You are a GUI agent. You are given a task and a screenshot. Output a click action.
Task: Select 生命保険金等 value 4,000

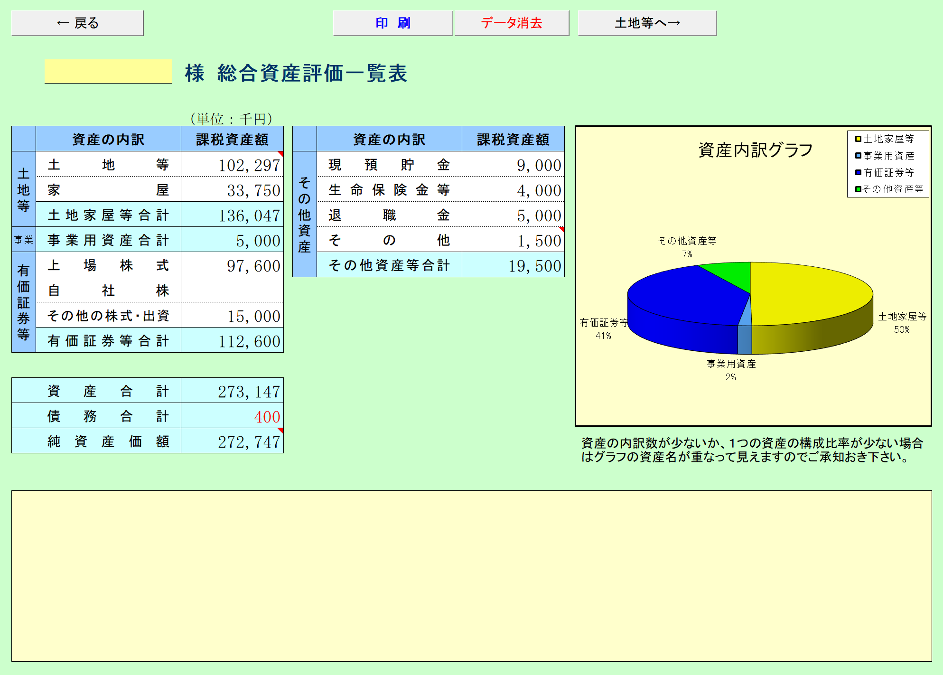pos(513,189)
